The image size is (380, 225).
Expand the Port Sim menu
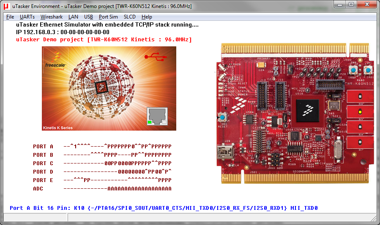point(108,17)
